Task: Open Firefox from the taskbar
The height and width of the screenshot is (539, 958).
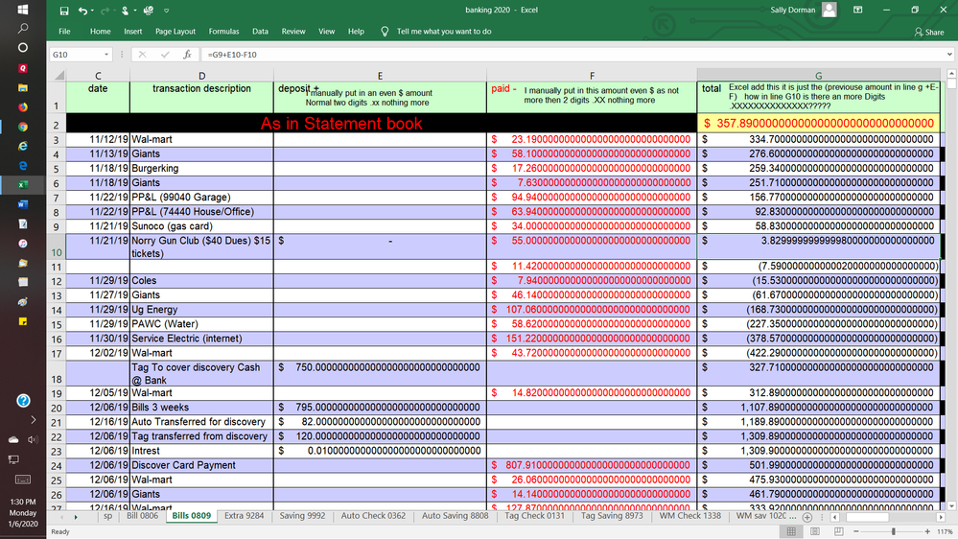Action: pyautogui.click(x=23, y=107)
